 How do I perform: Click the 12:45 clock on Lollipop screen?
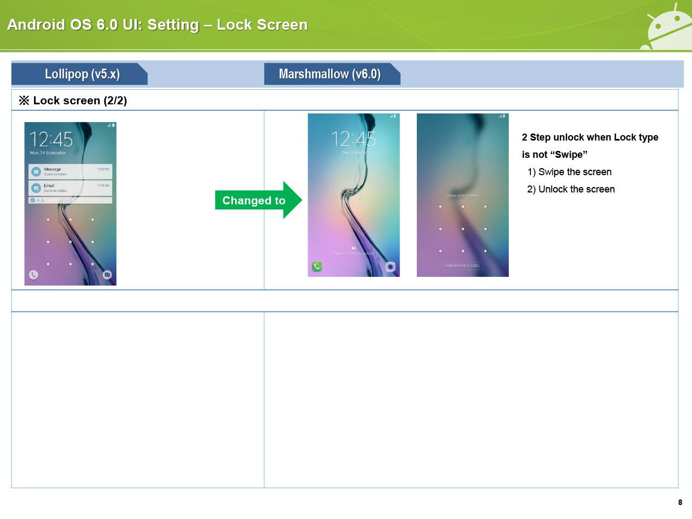[x=51, y=139]
